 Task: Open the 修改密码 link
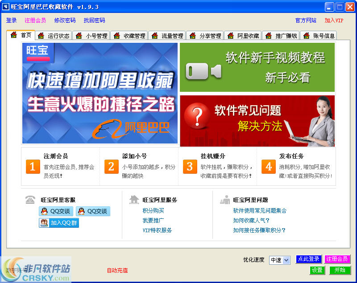(65, 21)
